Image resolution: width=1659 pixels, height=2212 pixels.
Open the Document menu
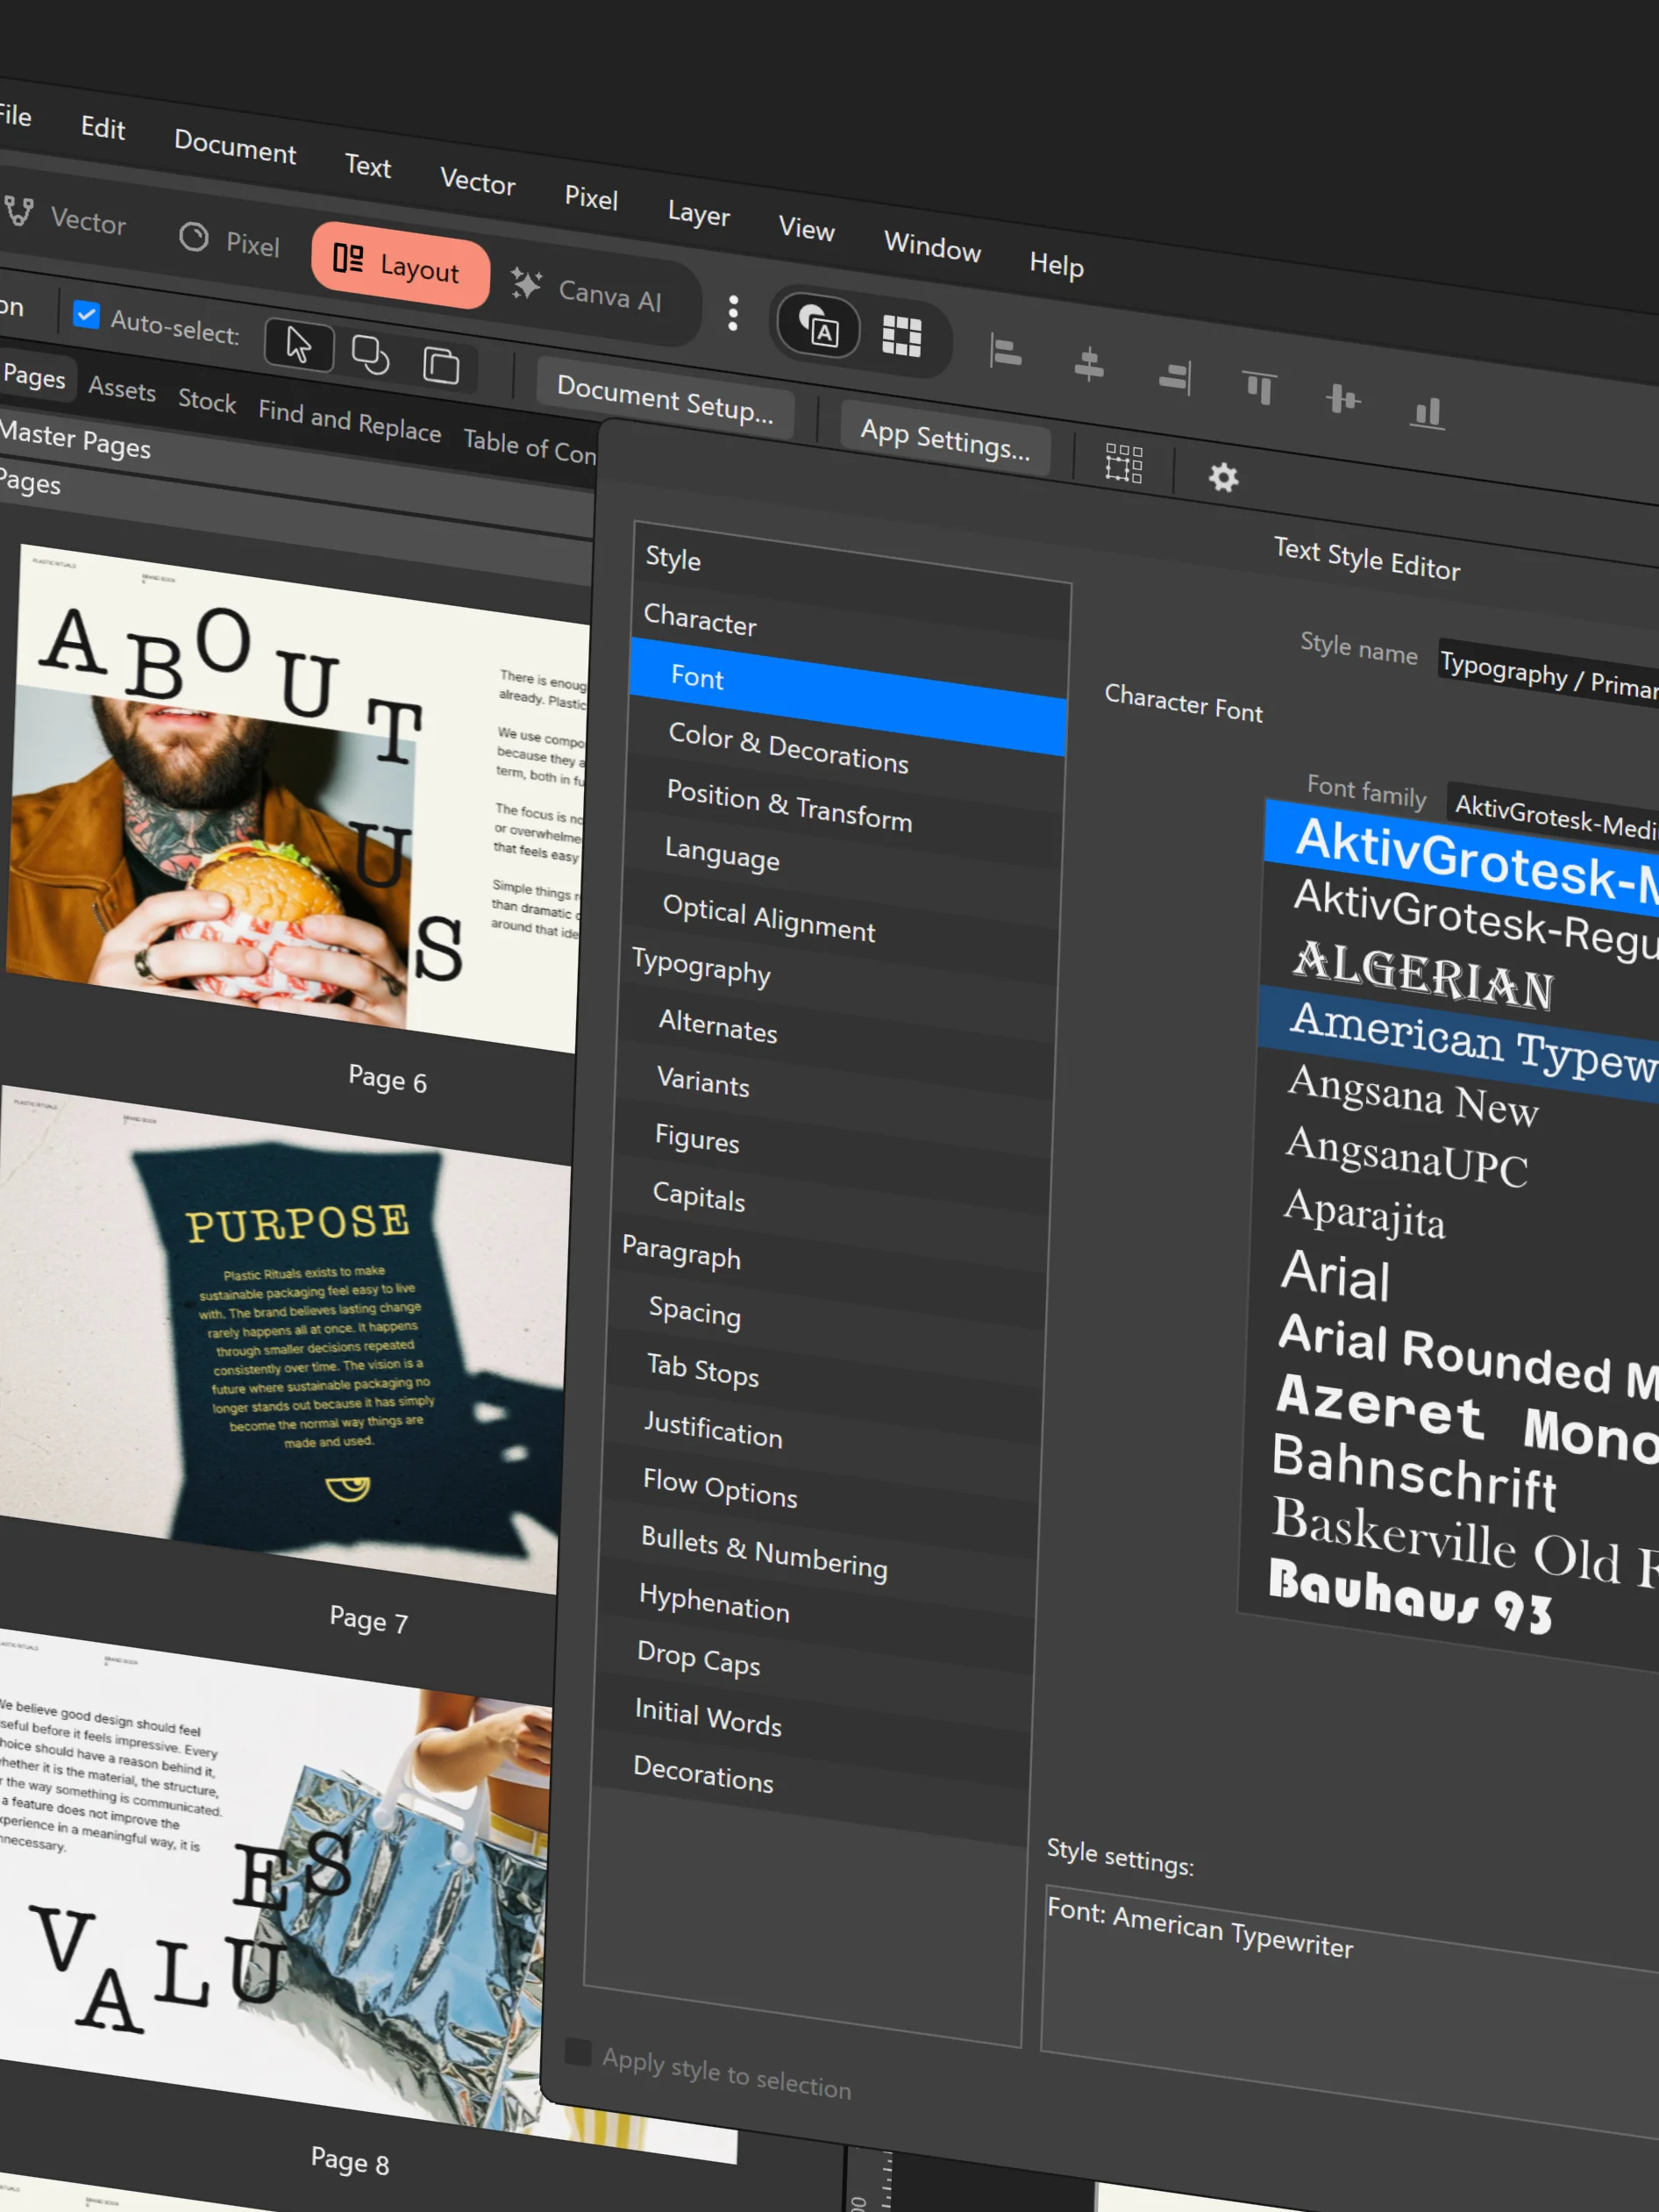click(x=235, y=146)
